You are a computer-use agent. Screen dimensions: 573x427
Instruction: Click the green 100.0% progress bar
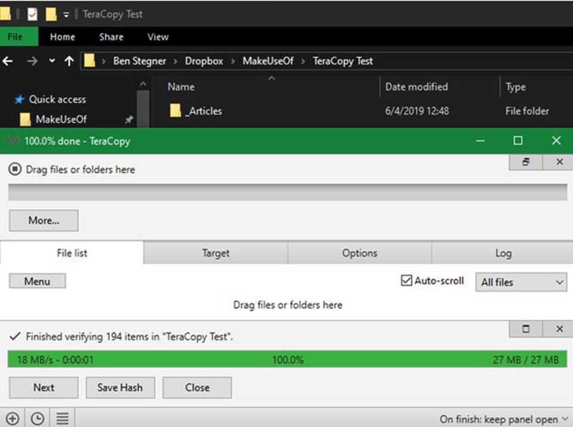pos(287,359)
